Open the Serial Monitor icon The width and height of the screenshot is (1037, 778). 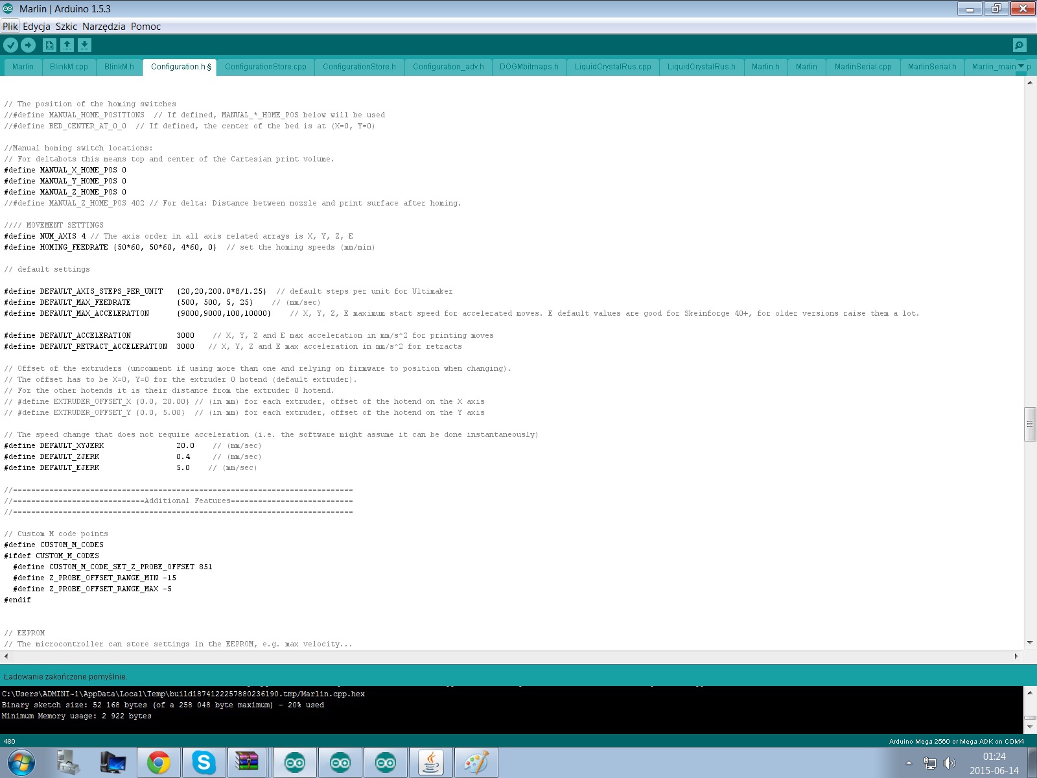coord(1020,45)
